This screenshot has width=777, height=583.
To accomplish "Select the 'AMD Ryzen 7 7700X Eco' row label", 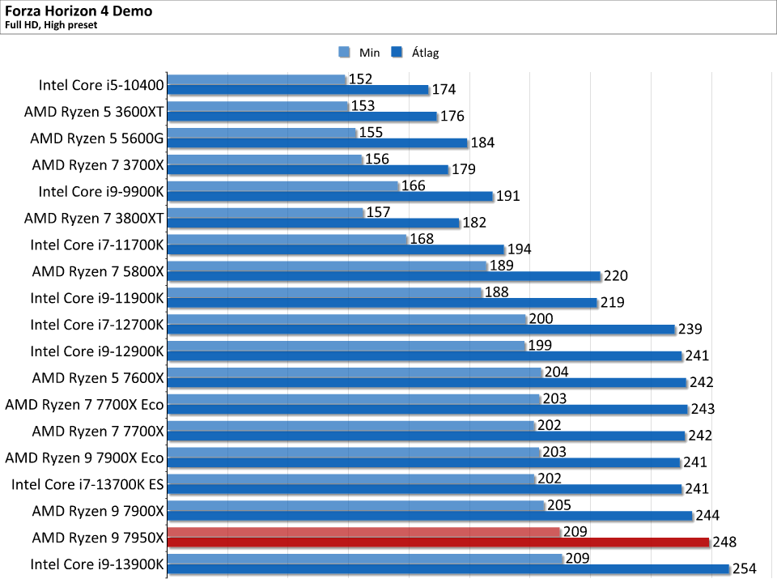I will coord(85,405).
